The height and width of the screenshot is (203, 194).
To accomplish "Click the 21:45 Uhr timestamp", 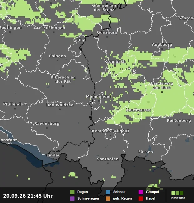I will [40, 196].
